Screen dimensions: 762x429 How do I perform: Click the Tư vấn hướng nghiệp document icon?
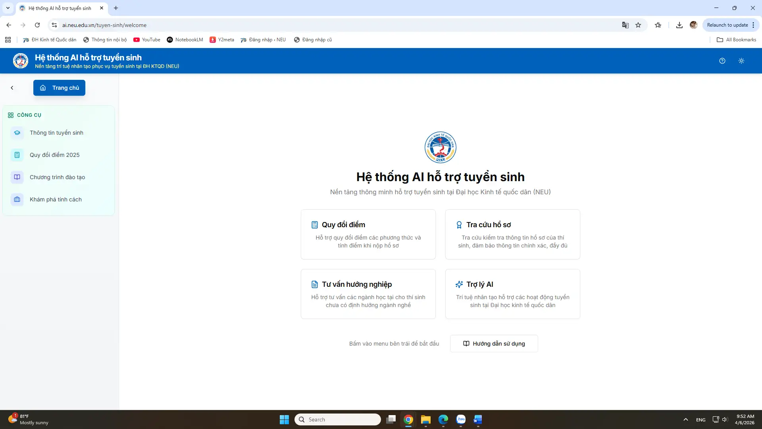(314, 284)
